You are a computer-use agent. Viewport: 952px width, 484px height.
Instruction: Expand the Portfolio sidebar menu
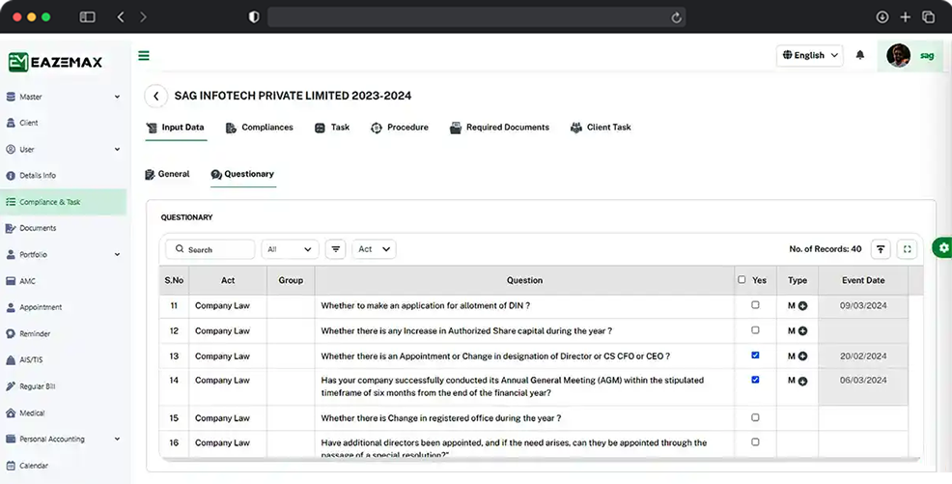tap(63, 254)
